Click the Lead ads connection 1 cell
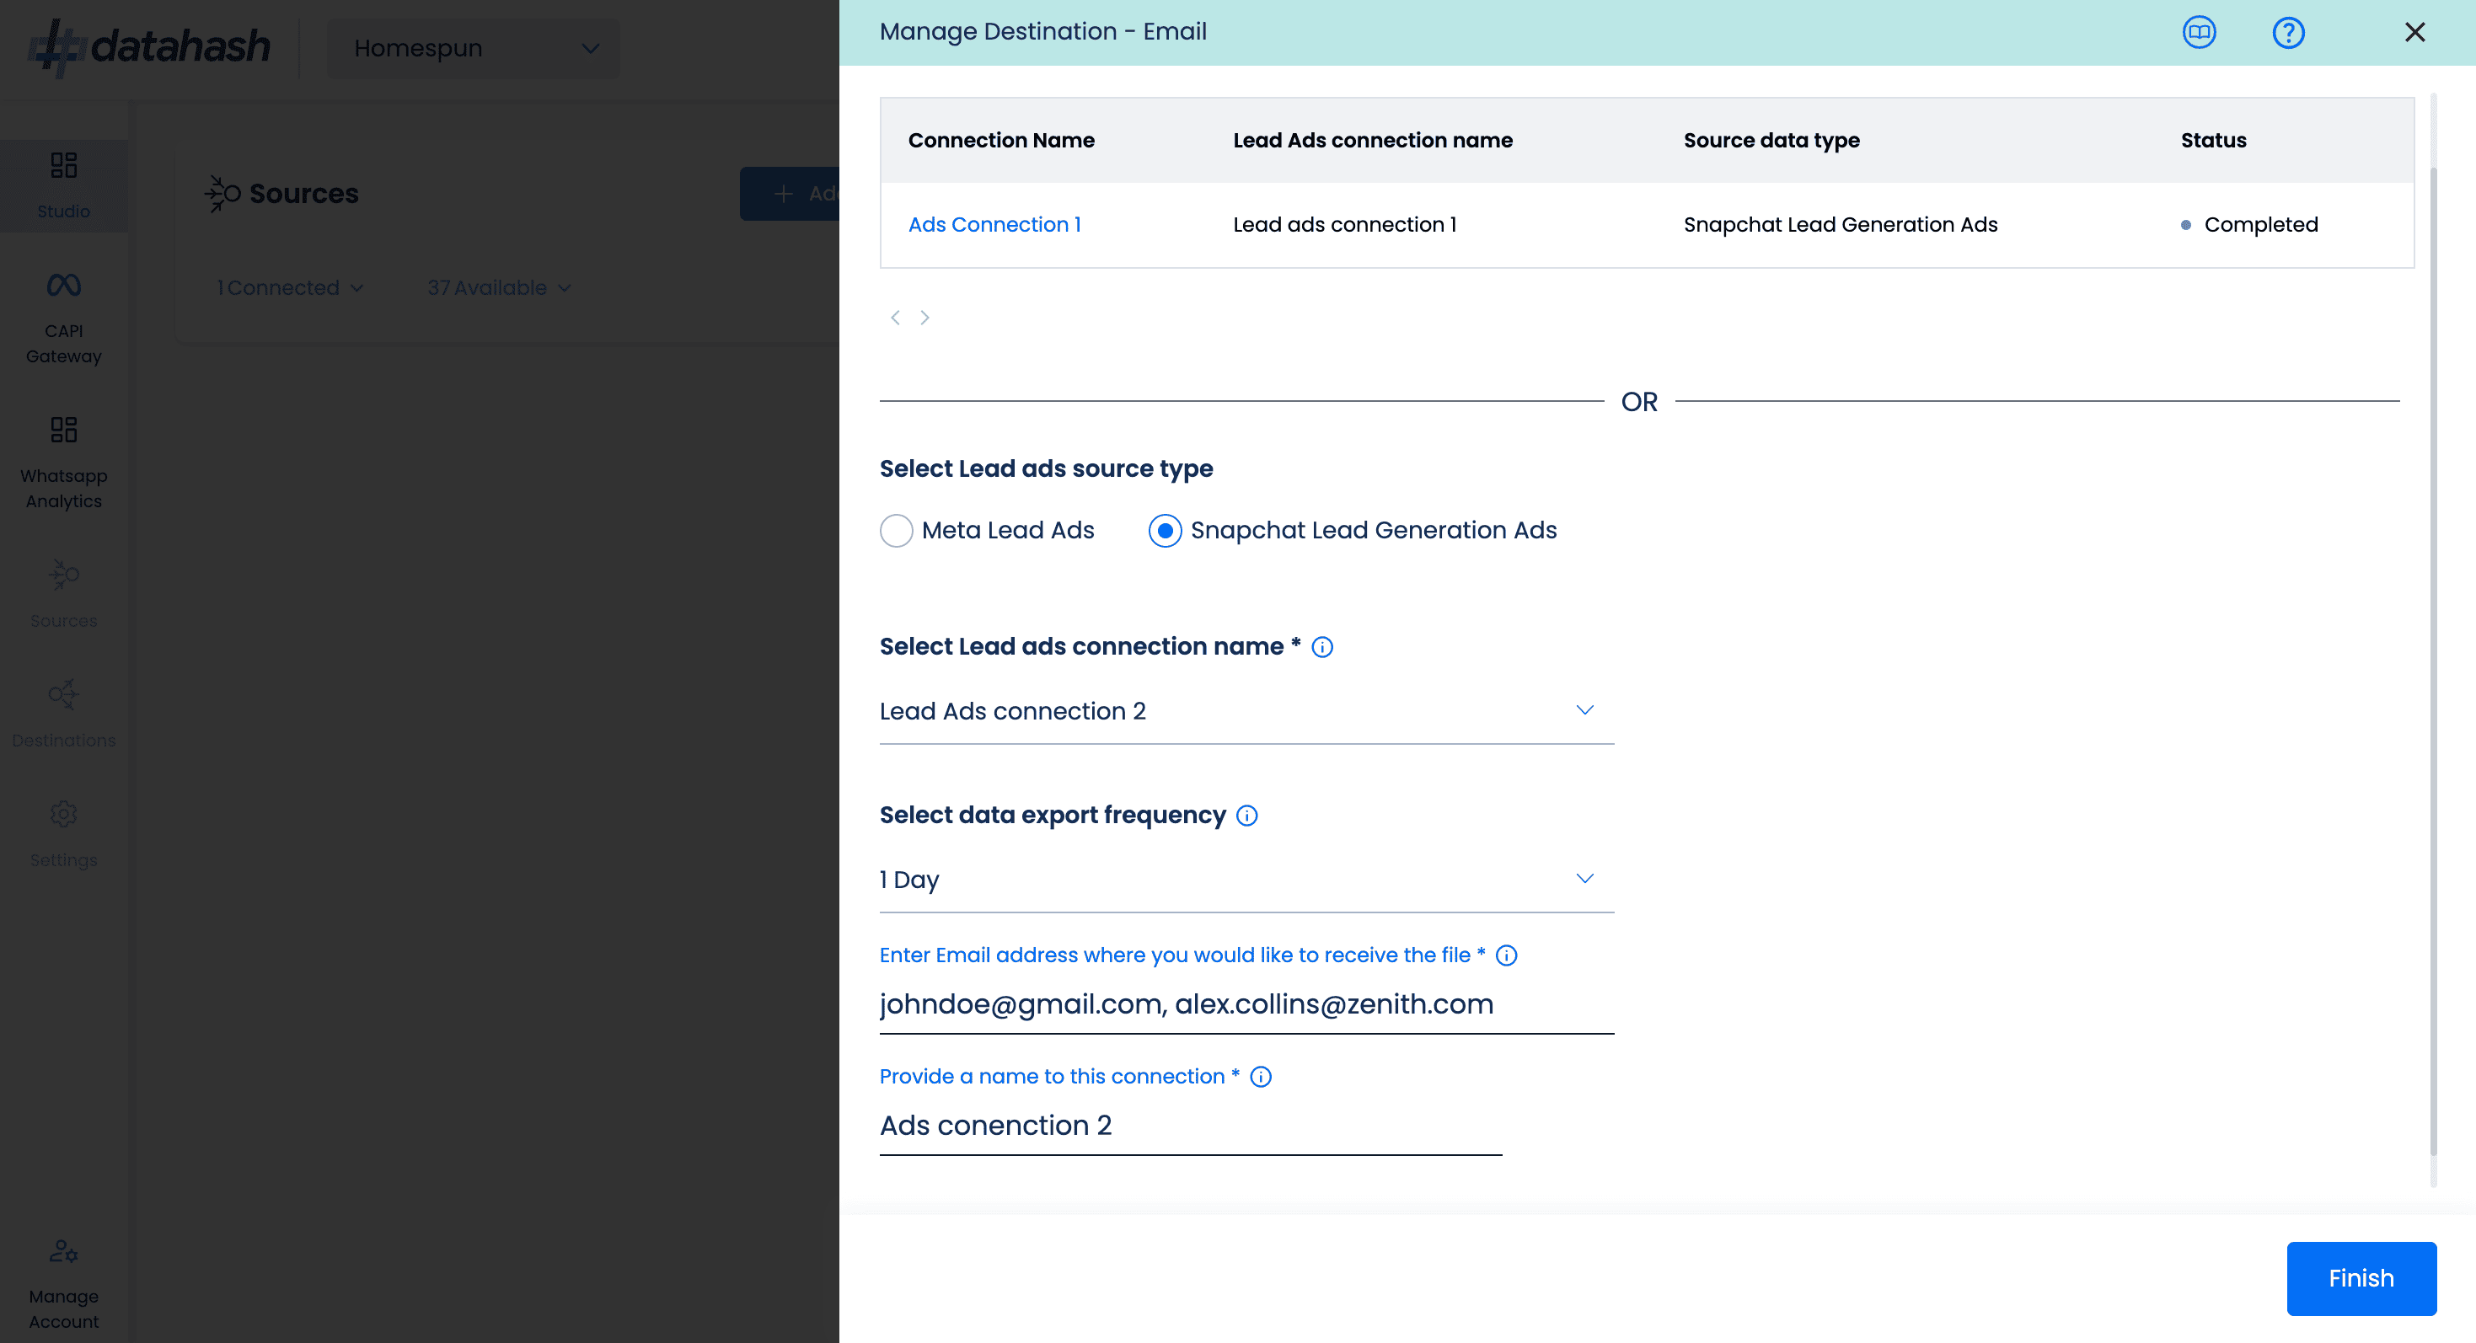Image resolution: width=2476 pixels, height=1343 pixels. [1345, 224]
